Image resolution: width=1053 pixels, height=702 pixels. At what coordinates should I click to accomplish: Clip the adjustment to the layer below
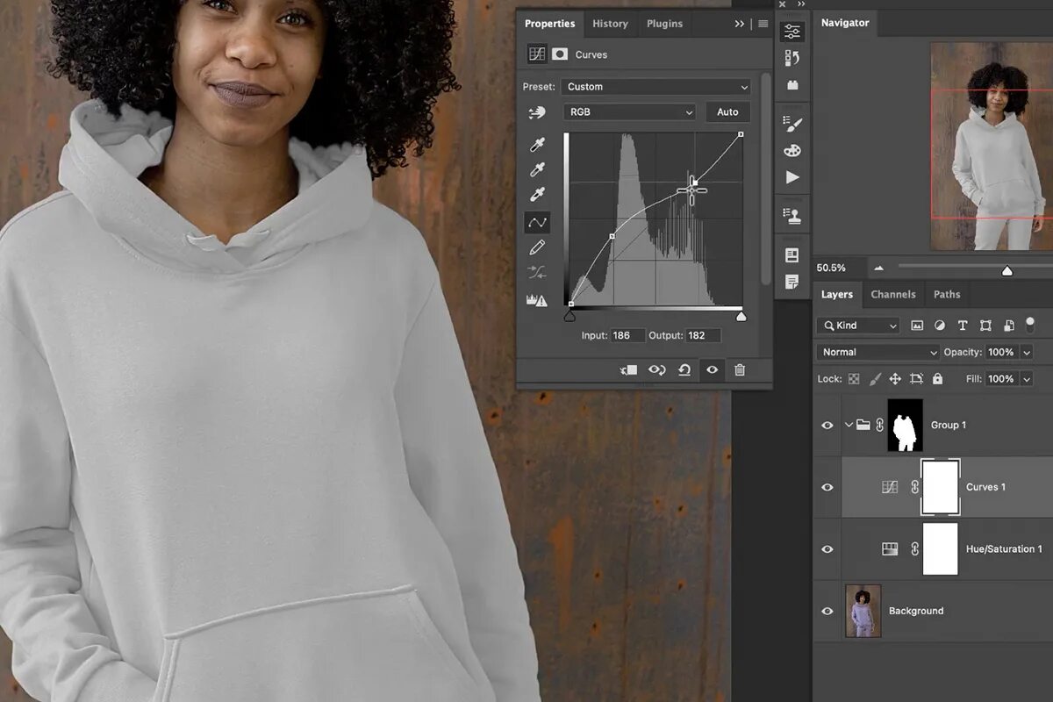click(x=628, y=370)
